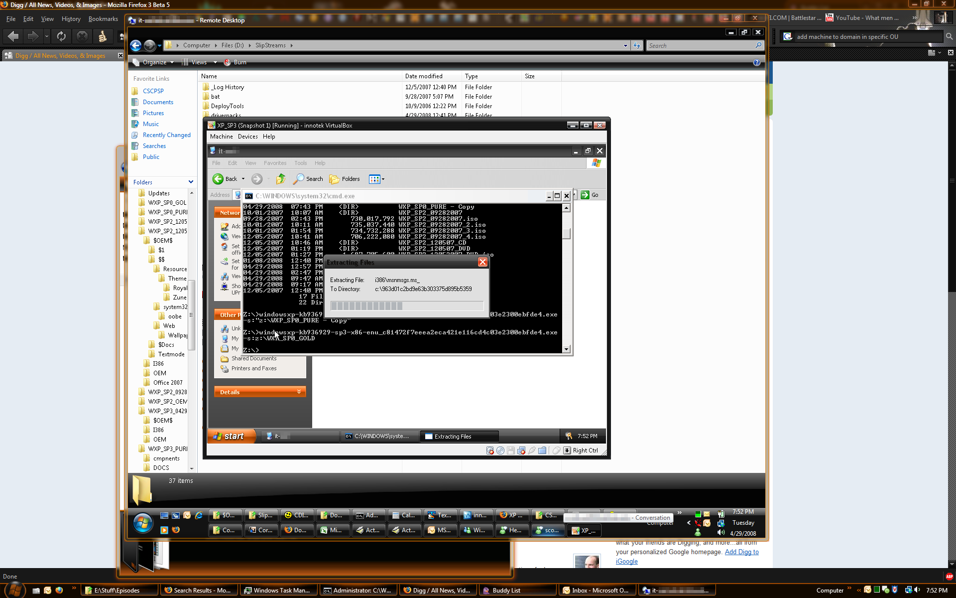The width and height of the screenshot is (956, 598).
Task: Select DeployTools folder row
Action: click(227, 106)
